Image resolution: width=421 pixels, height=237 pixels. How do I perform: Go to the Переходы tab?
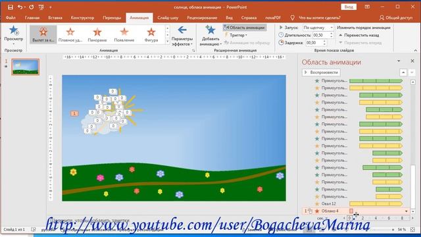tap(112, 18)
